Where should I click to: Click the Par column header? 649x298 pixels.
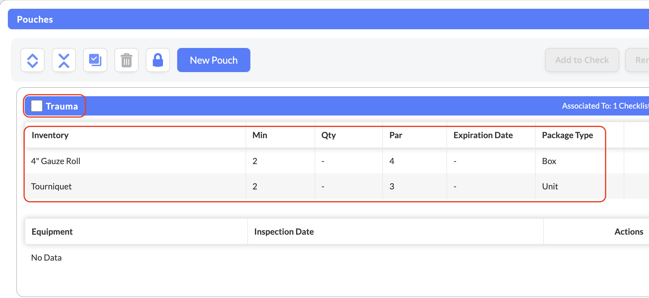tap(396, 135)
